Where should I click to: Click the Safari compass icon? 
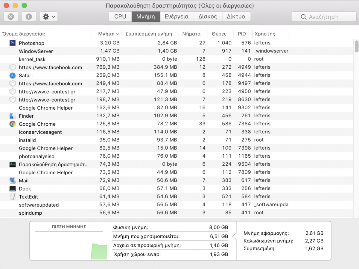13,75
